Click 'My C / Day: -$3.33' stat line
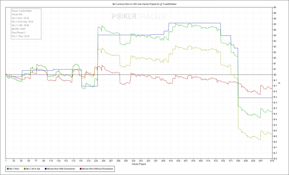Image resolution: width=289 pixels, height=175 pixels. pos(21,36)
